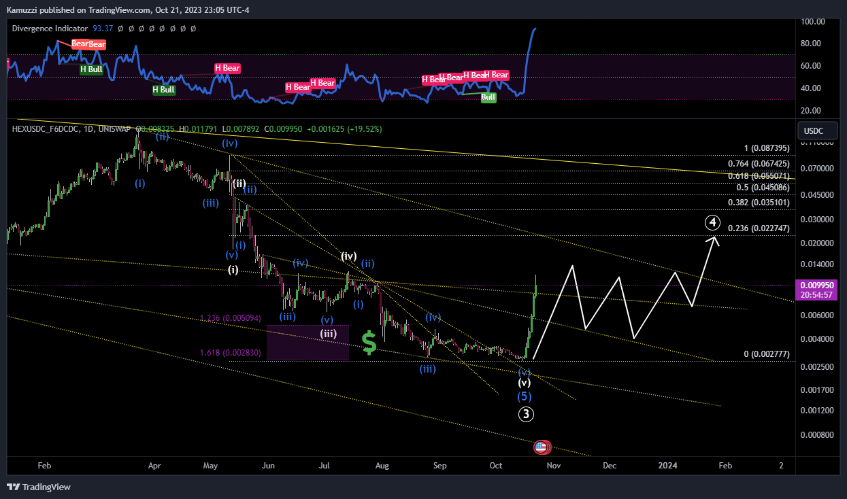
Task: Select the white (ii) wave label
Action: click(239, 184)
